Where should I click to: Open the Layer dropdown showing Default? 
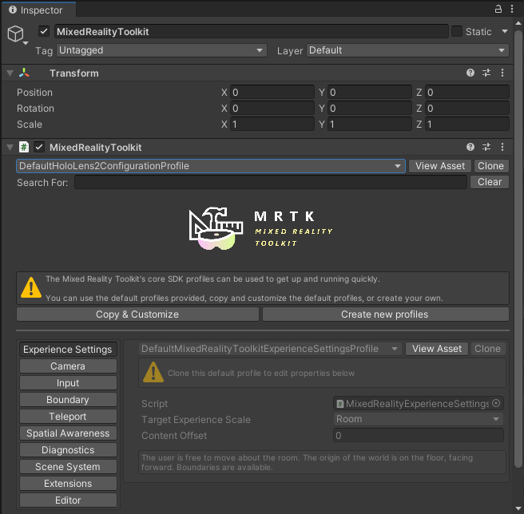tap(407, 50)
